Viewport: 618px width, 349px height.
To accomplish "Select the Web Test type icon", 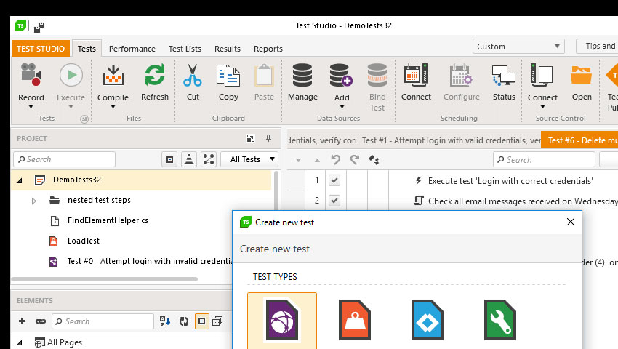I will (x=281, y=321).
